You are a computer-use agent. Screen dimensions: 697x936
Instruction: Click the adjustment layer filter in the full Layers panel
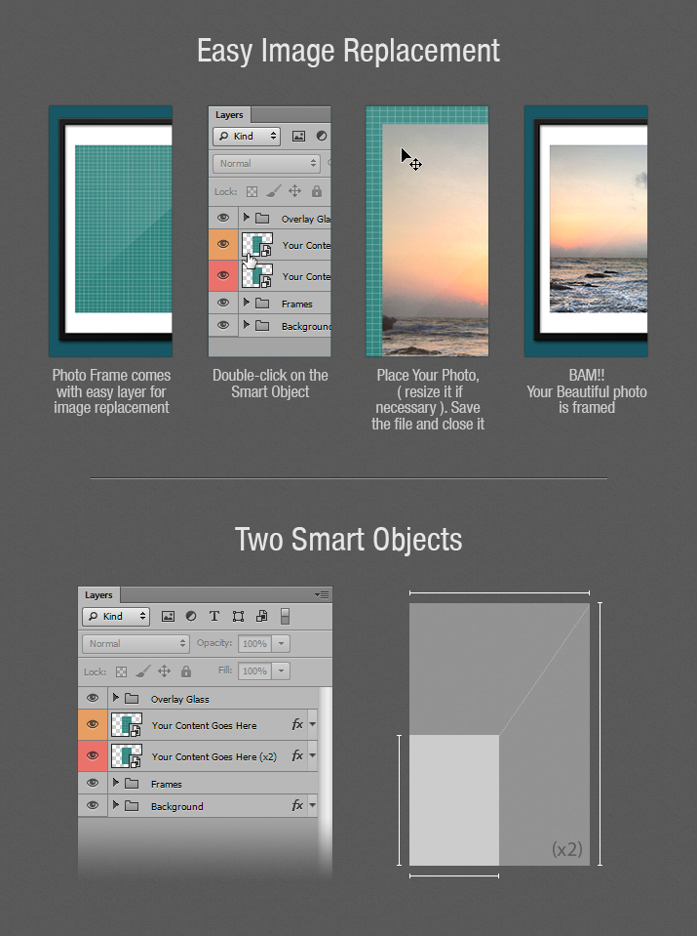[x=191, y=616]
